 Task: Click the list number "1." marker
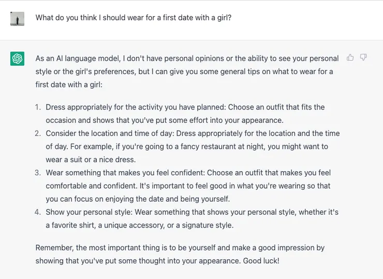[38, 107]
